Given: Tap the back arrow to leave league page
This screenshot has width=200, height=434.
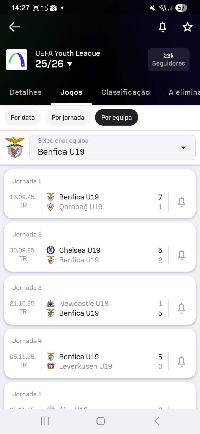Looking at the screenshot, I should point(14,27).
